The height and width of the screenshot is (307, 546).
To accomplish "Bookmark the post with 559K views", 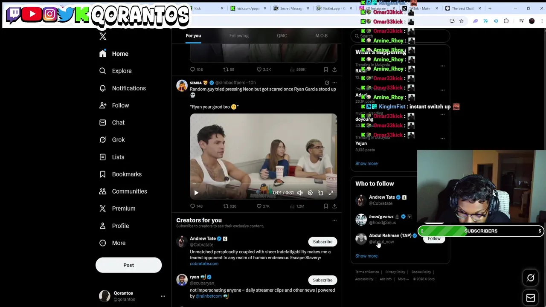I will [326, 70].
